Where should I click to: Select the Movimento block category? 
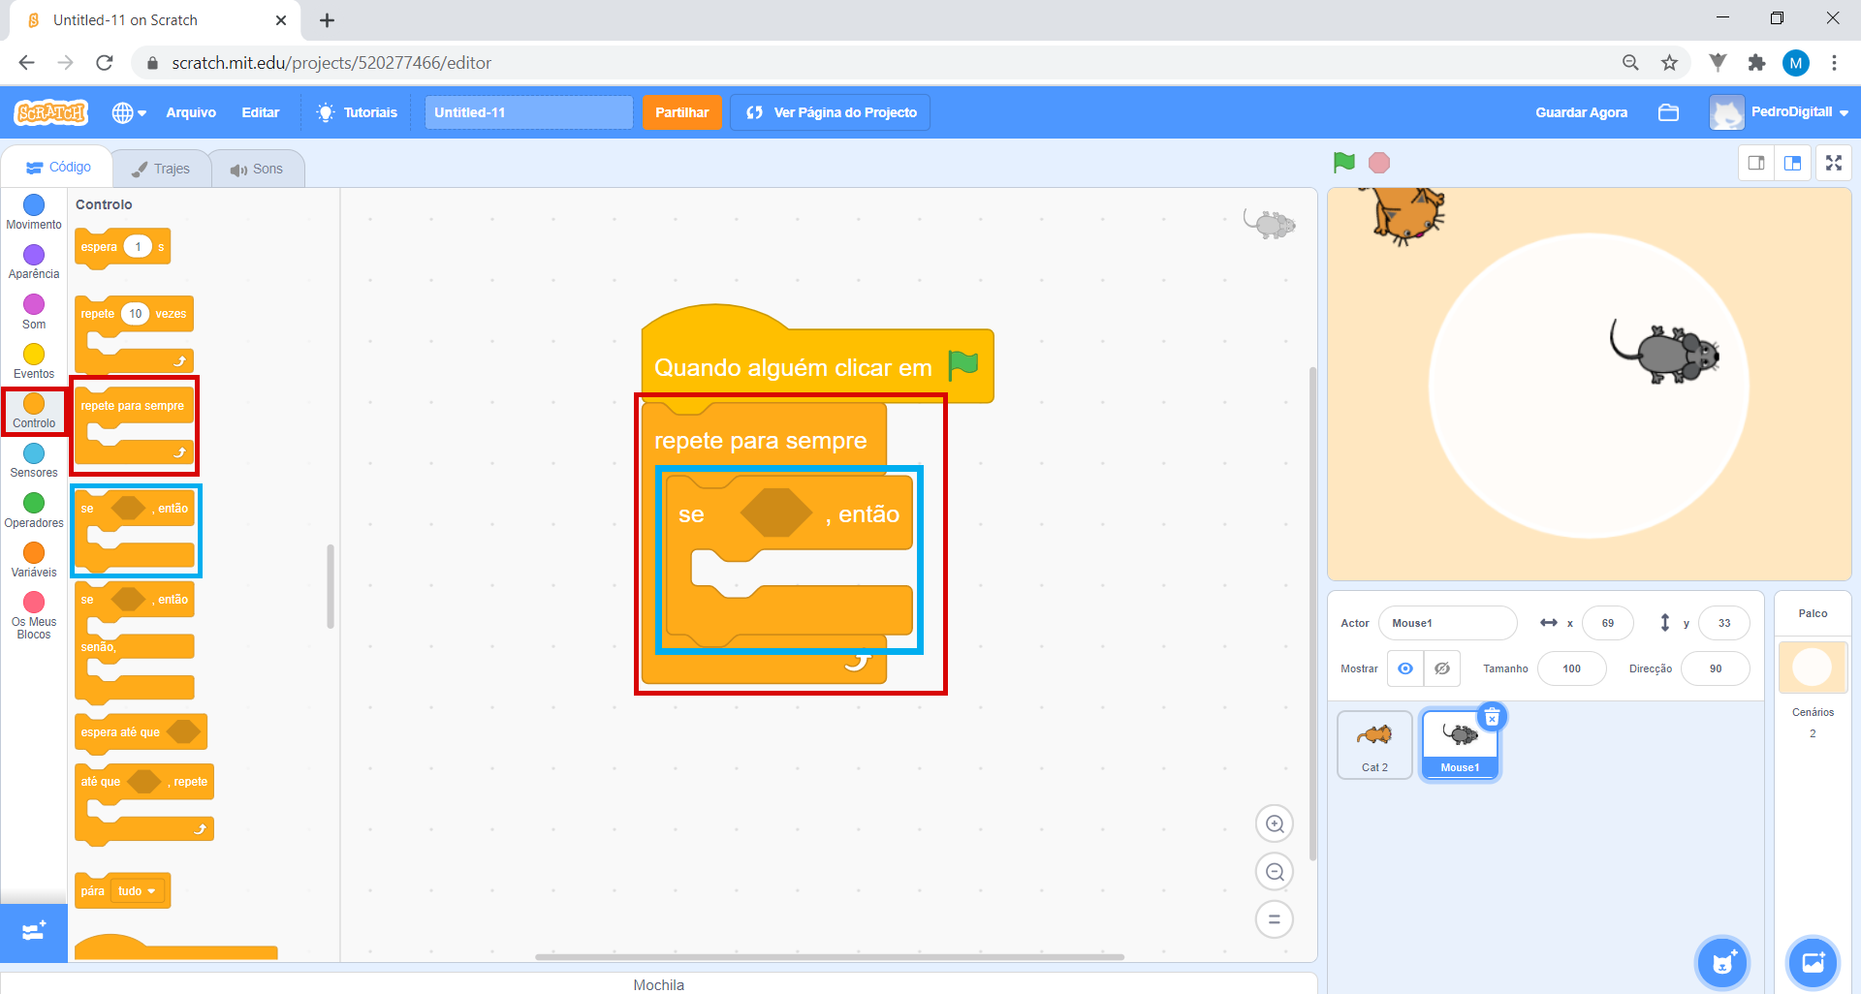point(34,212)
